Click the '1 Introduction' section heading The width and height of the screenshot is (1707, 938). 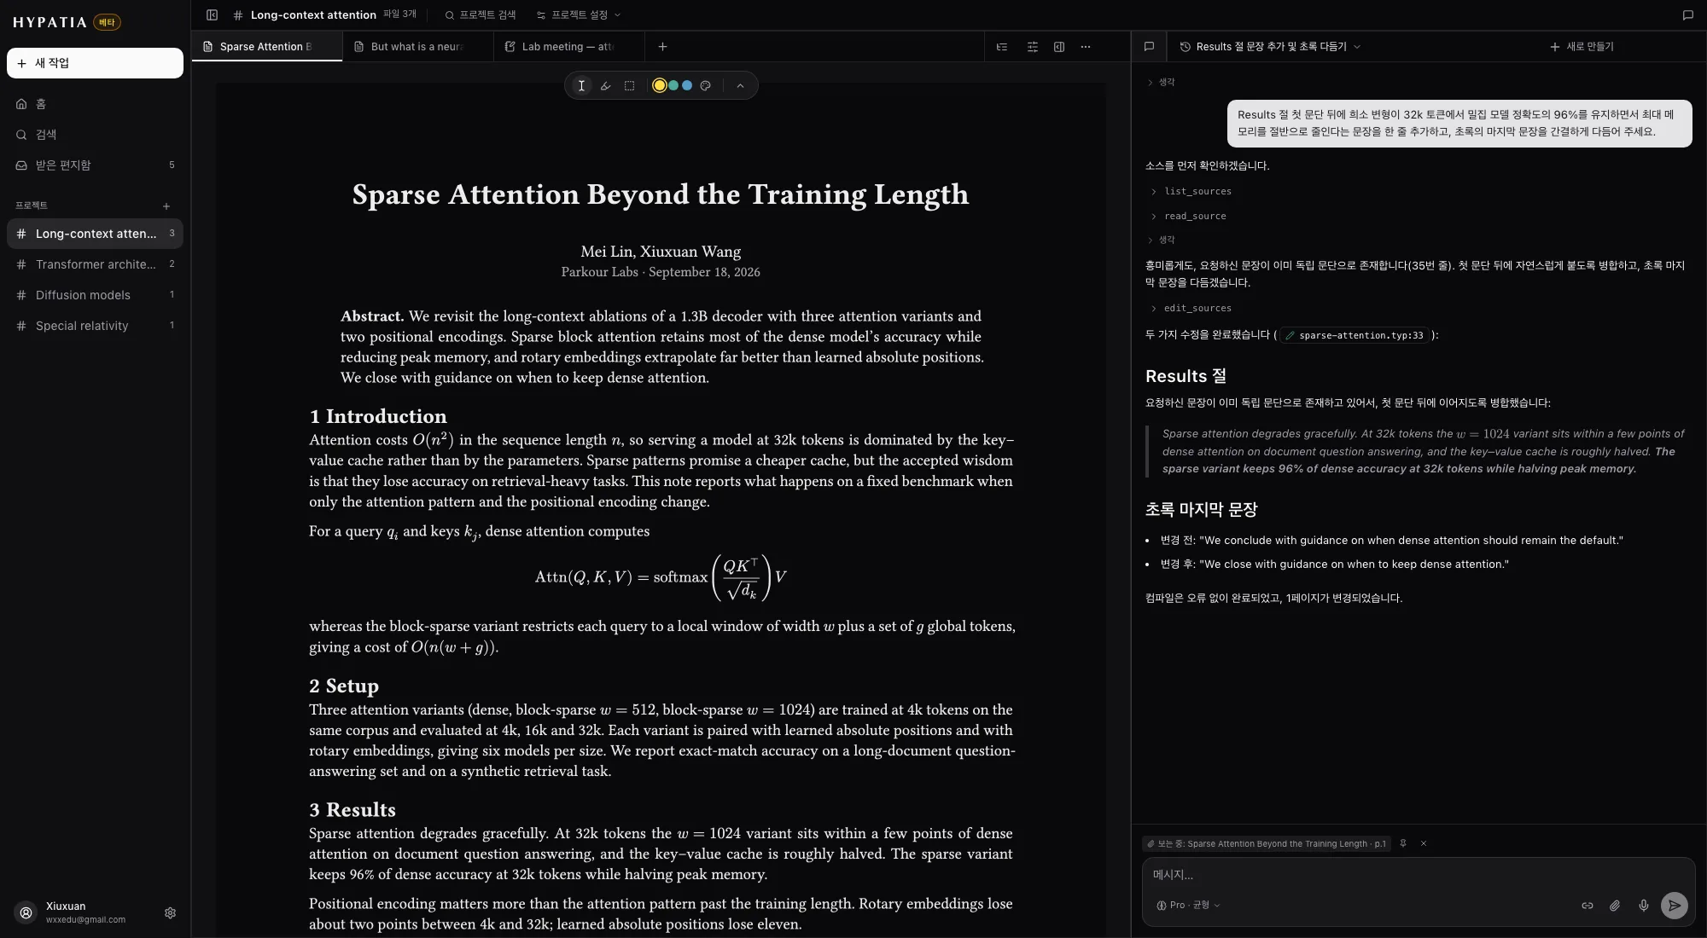point(378,416)
